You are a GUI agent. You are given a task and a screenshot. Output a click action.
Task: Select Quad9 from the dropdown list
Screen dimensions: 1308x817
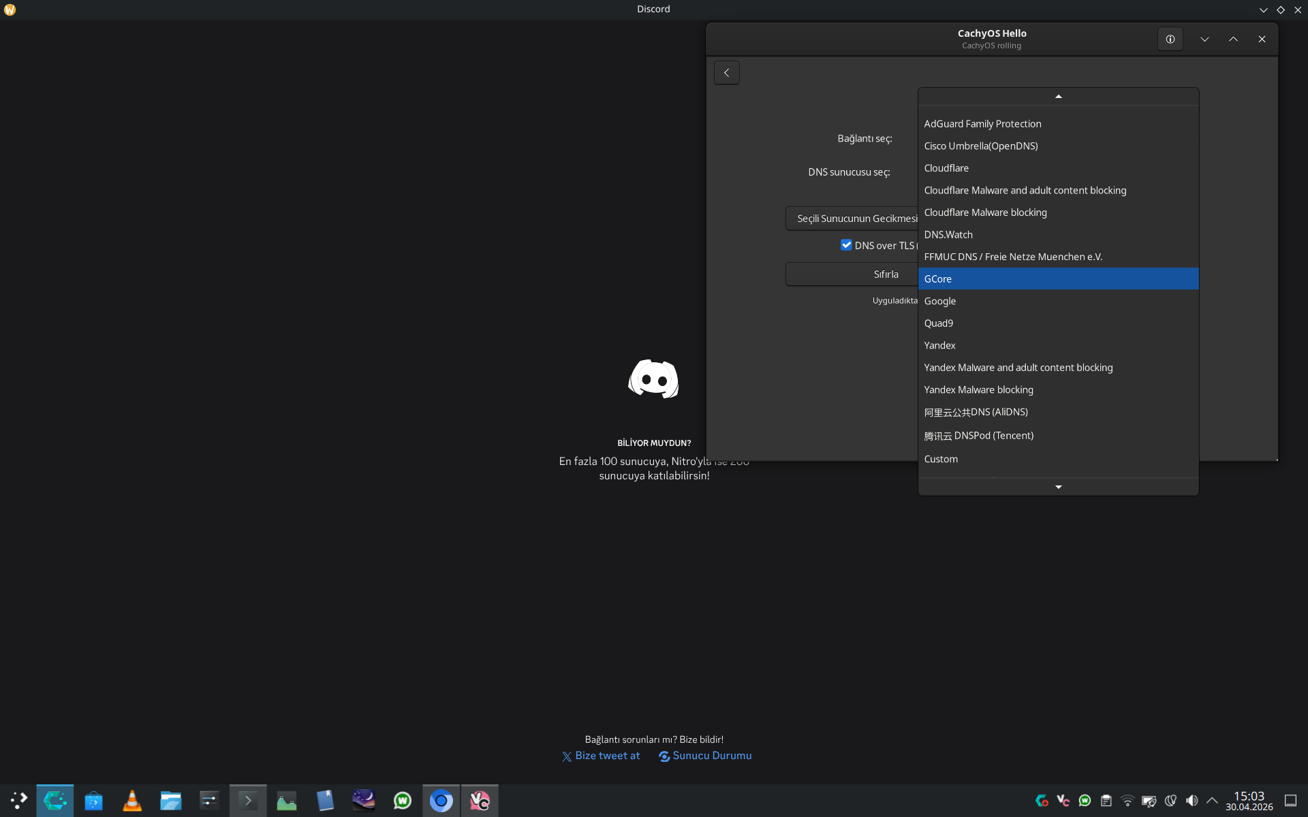[1058, 323]
